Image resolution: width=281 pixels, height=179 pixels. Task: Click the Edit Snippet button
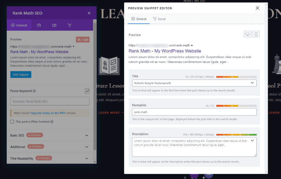[x=20, y=74]
